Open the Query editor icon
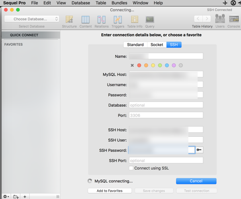The height and width of the screenshot is (199, 241). (150, 20)
